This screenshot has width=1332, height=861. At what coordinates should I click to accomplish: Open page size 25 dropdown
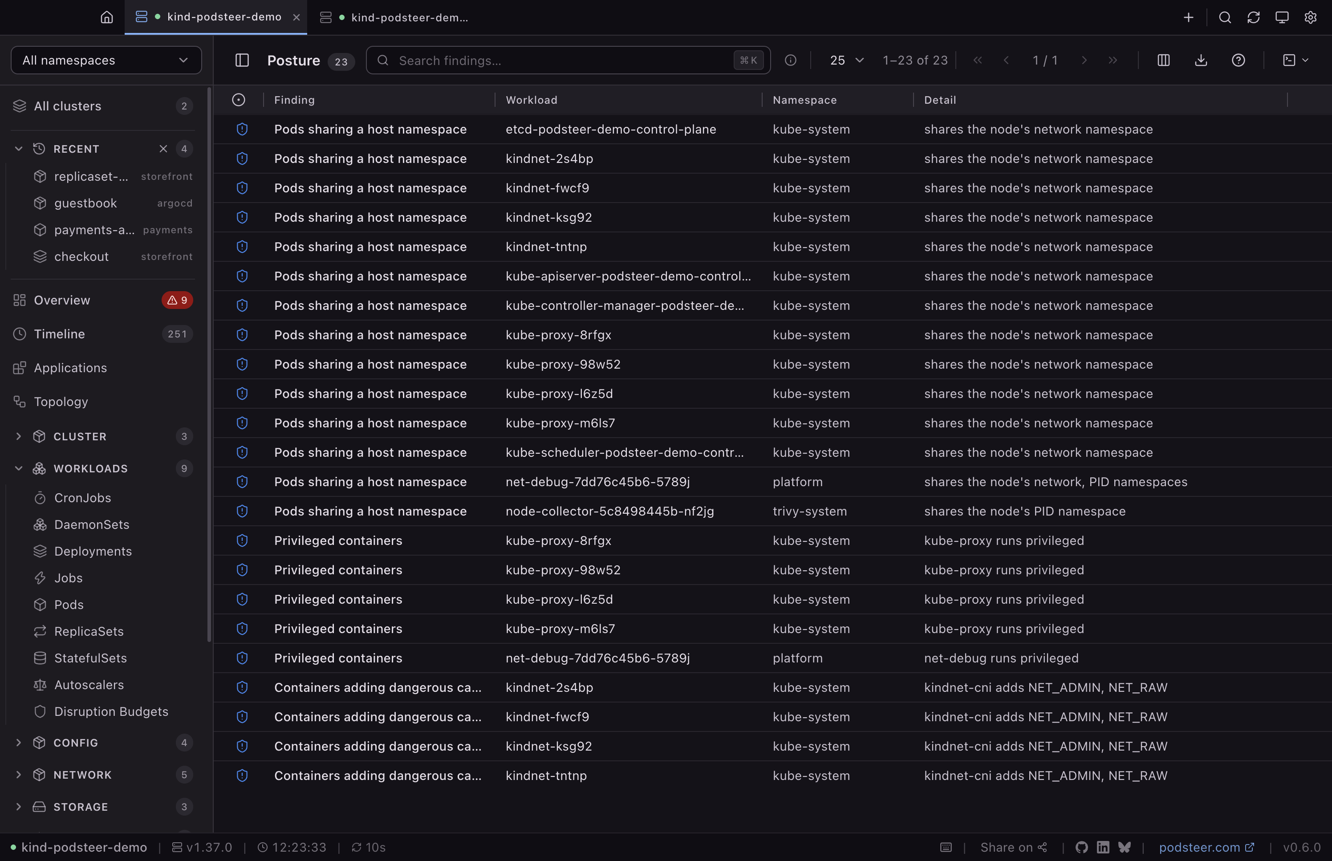tap(846, 61)
